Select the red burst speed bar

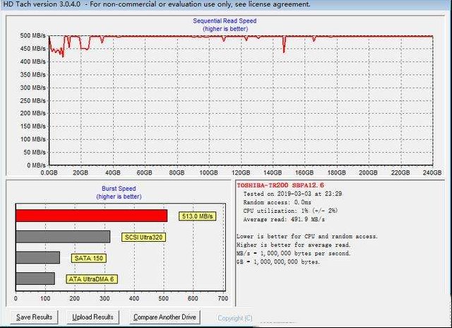[x=91, y=216]
